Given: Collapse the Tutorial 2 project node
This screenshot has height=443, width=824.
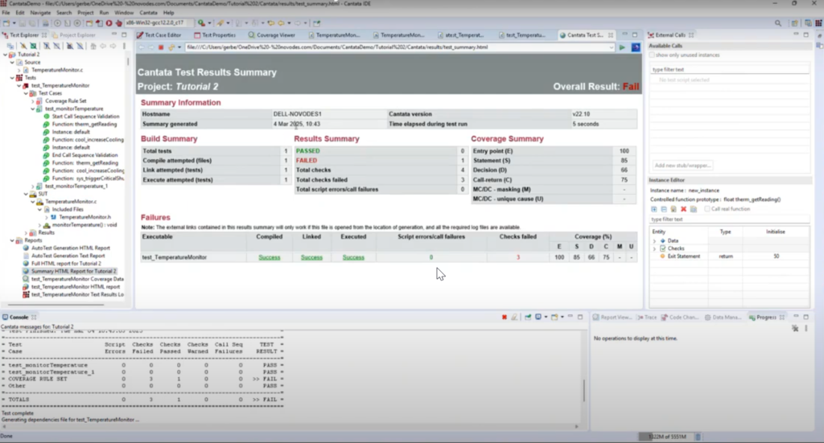Looking at the screenshot, I should (x=6, y=55).
